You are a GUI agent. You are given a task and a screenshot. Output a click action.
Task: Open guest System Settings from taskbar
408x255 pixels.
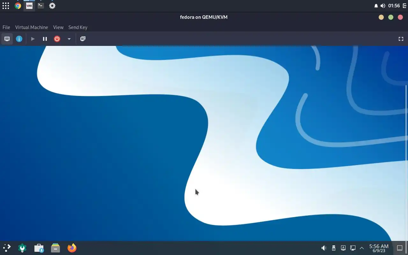(x=22, y=248)
